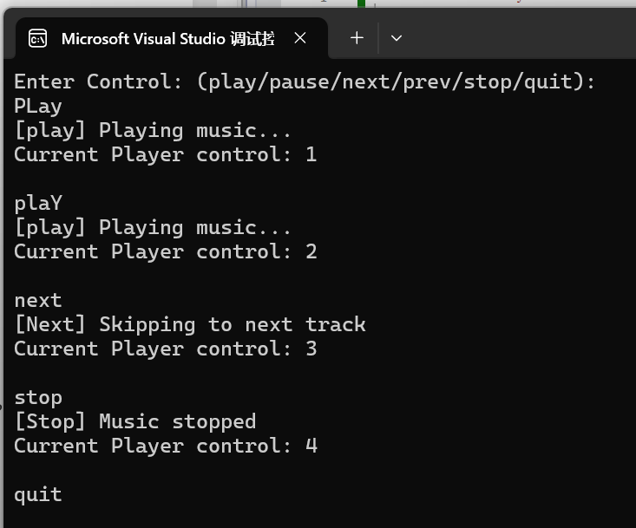Expand the terminal profiles dropdown chevron
636x528 pixels.
[397, 38]
